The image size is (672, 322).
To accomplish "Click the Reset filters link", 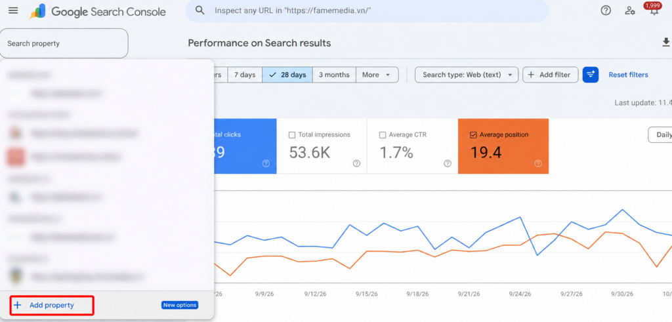I will 628,75.
